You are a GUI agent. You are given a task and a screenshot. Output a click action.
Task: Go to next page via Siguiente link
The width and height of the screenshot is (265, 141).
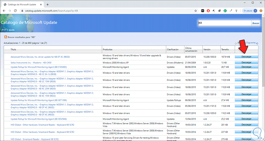click(x=251, y=43)
